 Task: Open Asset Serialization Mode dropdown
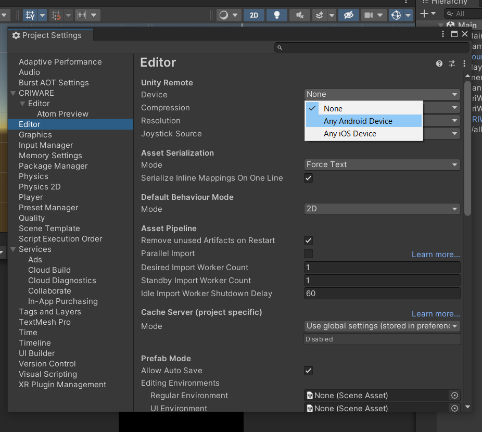click(382, 164)
